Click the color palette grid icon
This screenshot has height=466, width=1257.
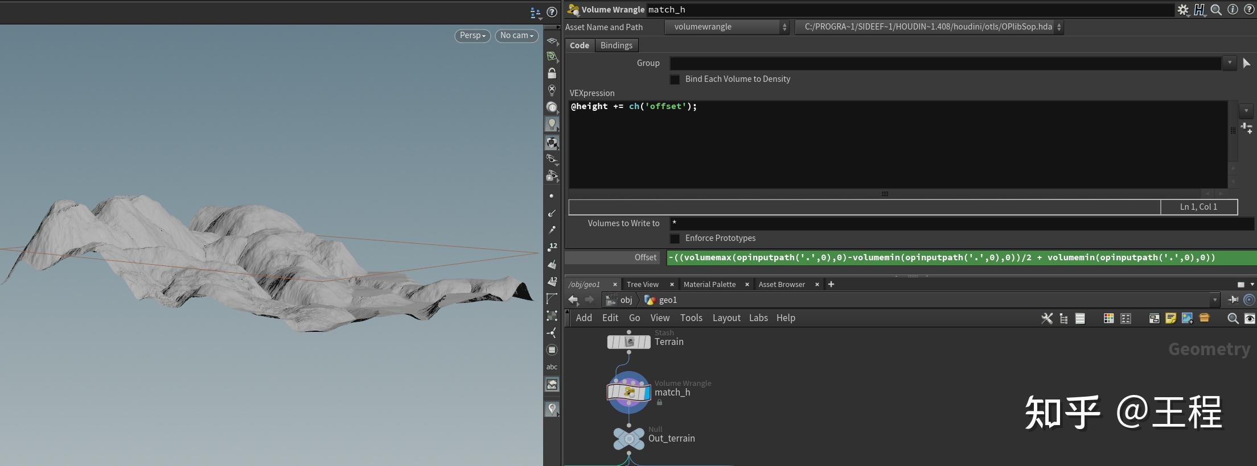click(x=1108, y=318)
